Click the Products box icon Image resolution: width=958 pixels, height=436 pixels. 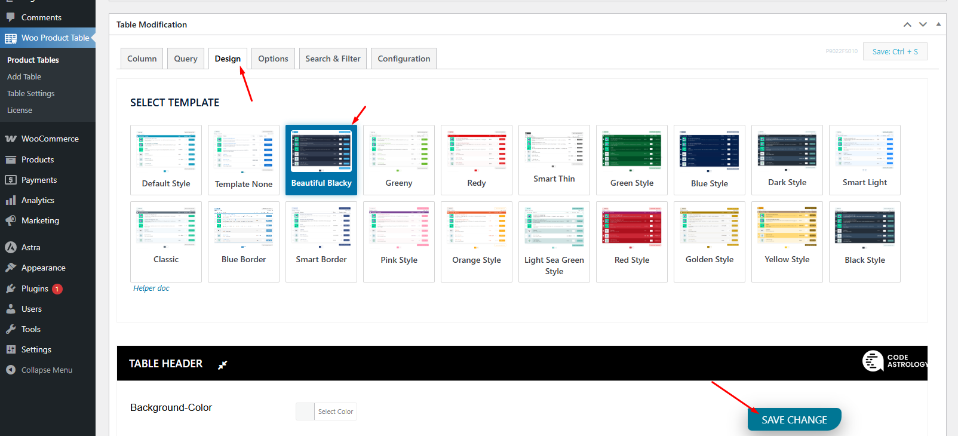[11, 159]
